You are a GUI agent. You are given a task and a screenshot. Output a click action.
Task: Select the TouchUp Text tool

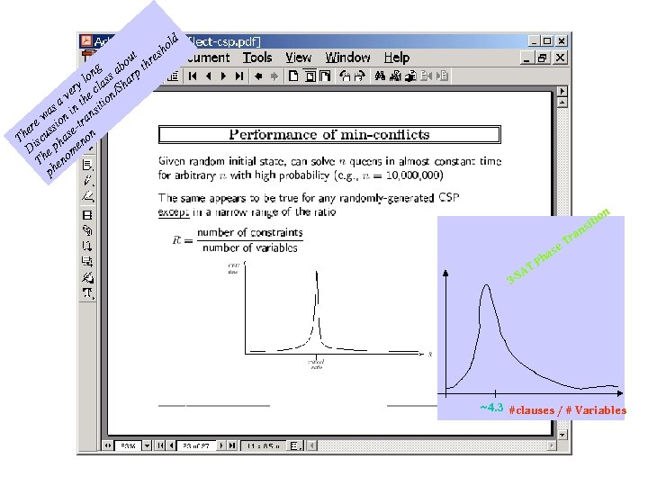click(87, 293)
